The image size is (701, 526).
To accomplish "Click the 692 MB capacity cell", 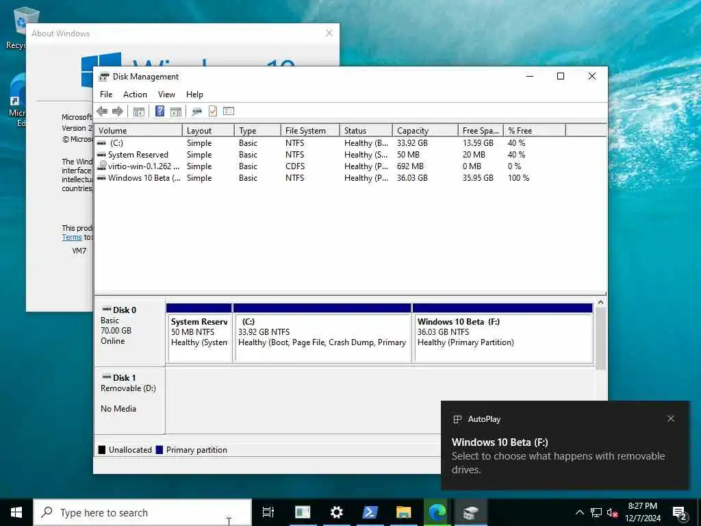I will (410, 166).
